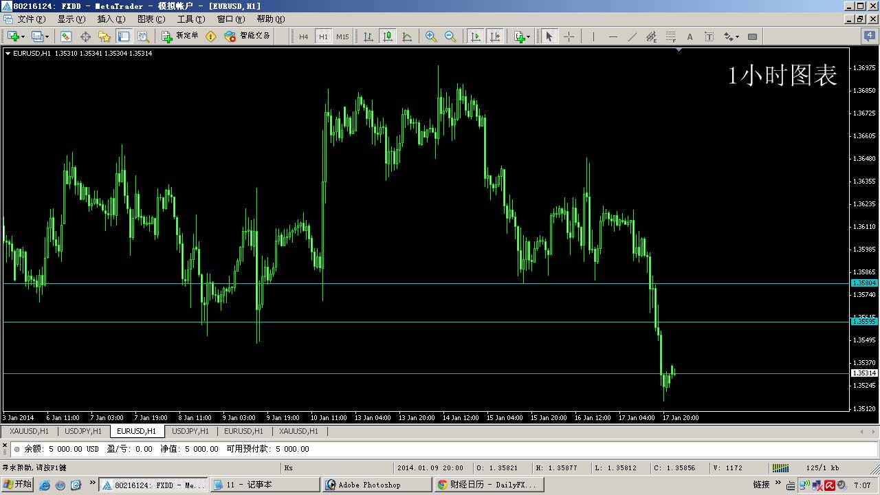Open the 窗口 menu
The width and height of the screenshot is (880, 495).
click(231, 19)
